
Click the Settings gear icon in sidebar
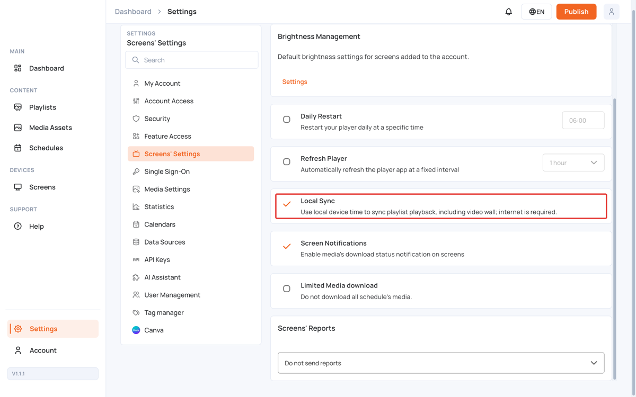coord(18,329)
